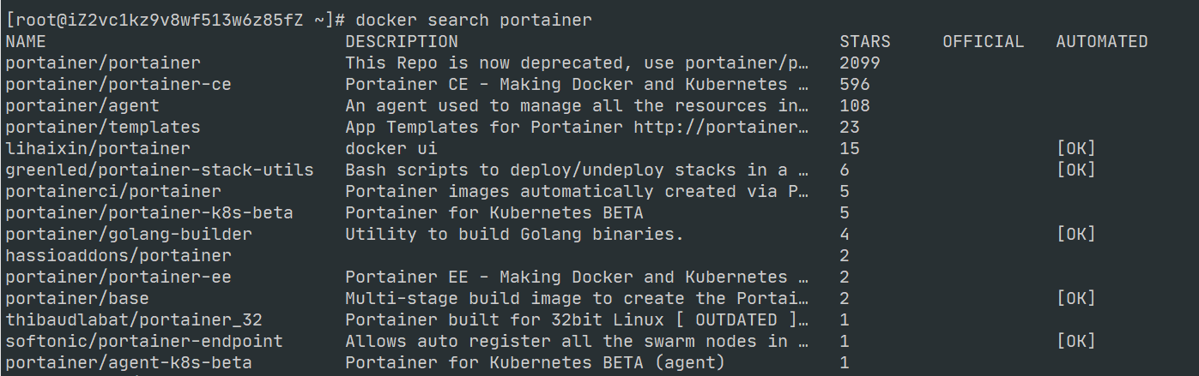Click the softonic/portainer-endpoint description text
The image size is (1199, 376).
(x=577, y=341)
